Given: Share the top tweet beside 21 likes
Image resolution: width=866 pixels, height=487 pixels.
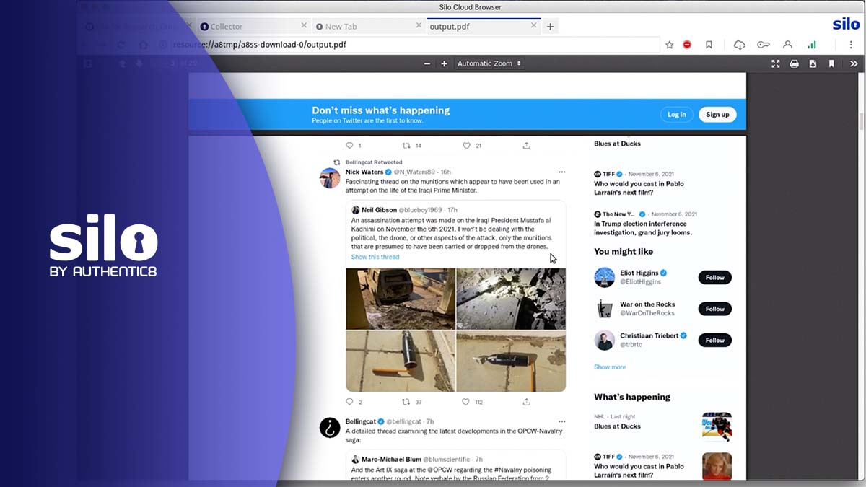Looking at the screenshot, I should pos(527,145).
